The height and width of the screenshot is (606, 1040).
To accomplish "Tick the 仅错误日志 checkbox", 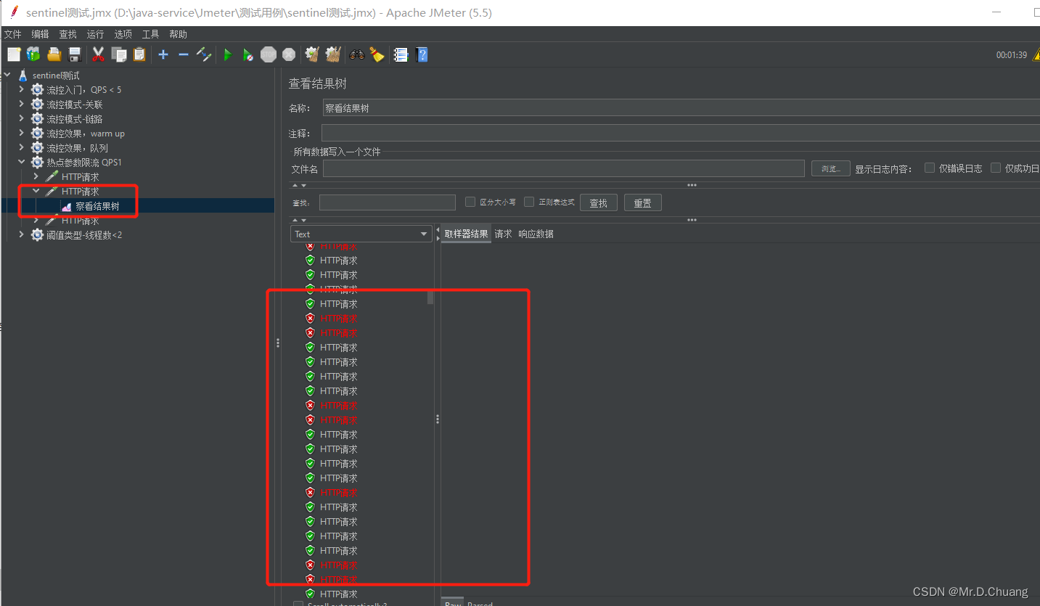I will [x=930, y=168].
